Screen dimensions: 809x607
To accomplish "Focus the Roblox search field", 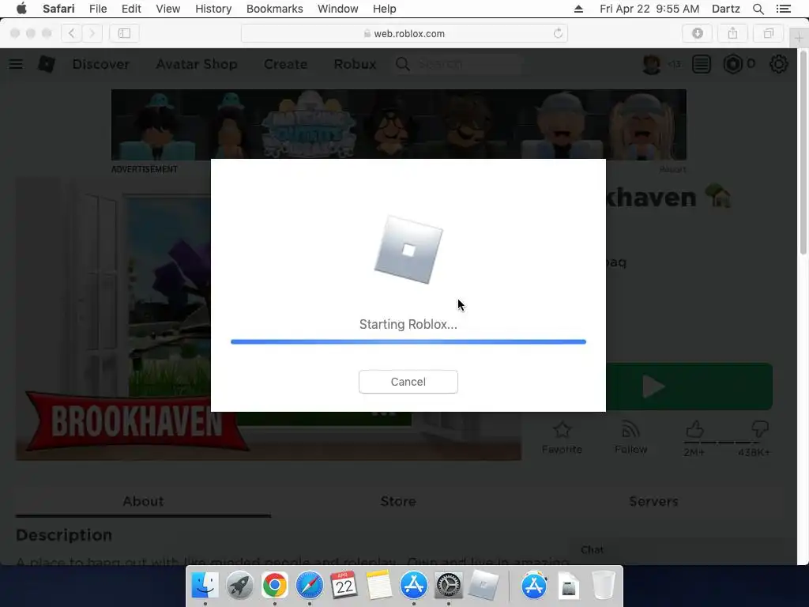I will tap(467, 64).
